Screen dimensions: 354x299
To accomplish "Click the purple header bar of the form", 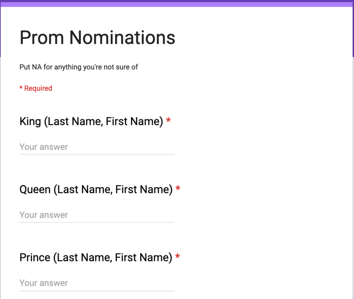I will coord(177,4).
